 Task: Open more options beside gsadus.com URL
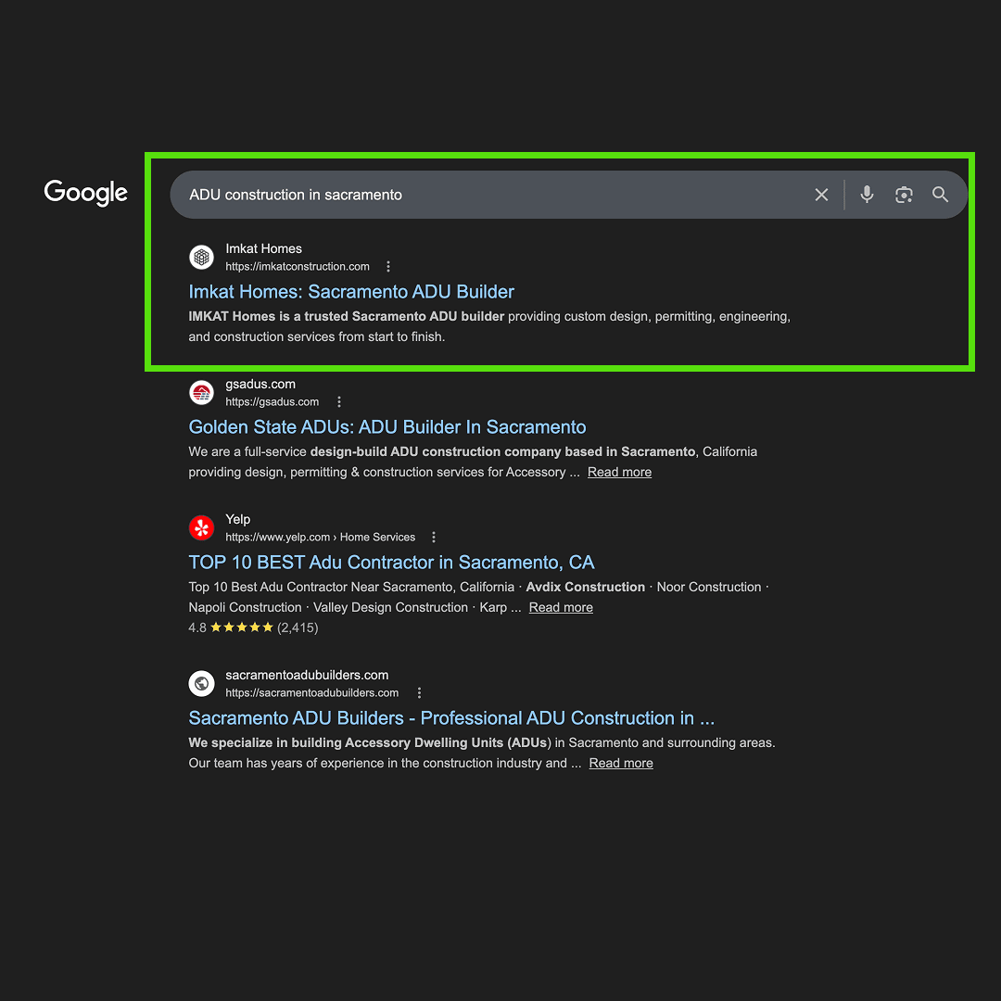click(x=339, y=401)
